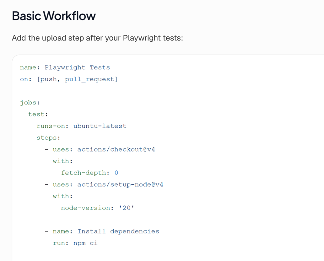Click '- name: Install dependencies' line

(102, 231)
